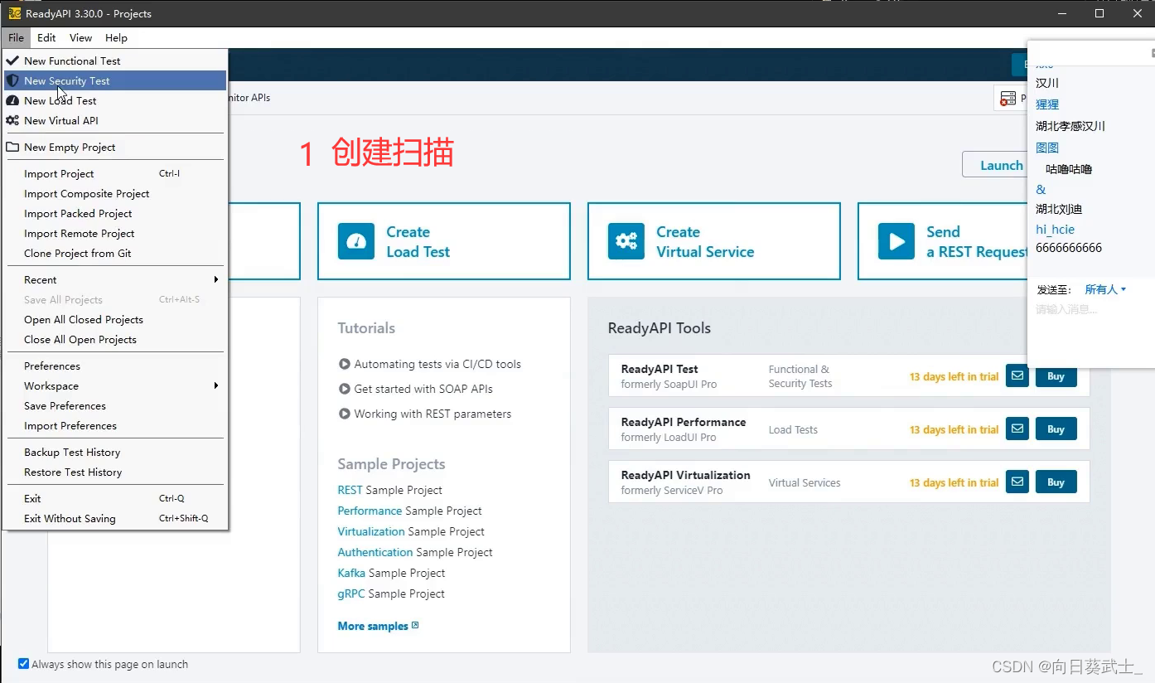Image resolution: width=1155 pixels, height=683 pixels.
Task: Select Close All Open Projects
Action: pyautogui.click(x=114, y=339)
